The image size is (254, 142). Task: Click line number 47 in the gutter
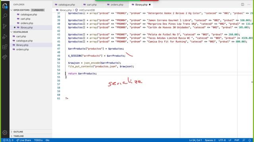[x=58, y=49]
